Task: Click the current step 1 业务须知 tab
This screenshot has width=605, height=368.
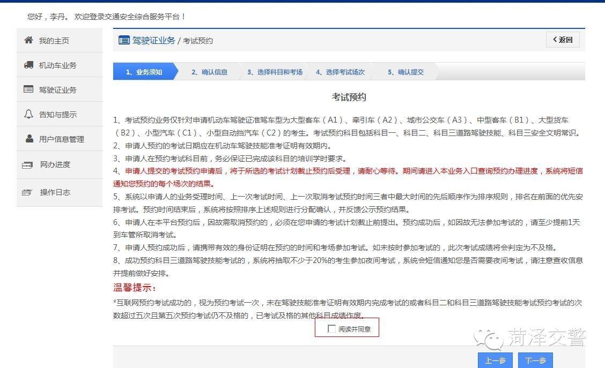Action: [145, 72]
